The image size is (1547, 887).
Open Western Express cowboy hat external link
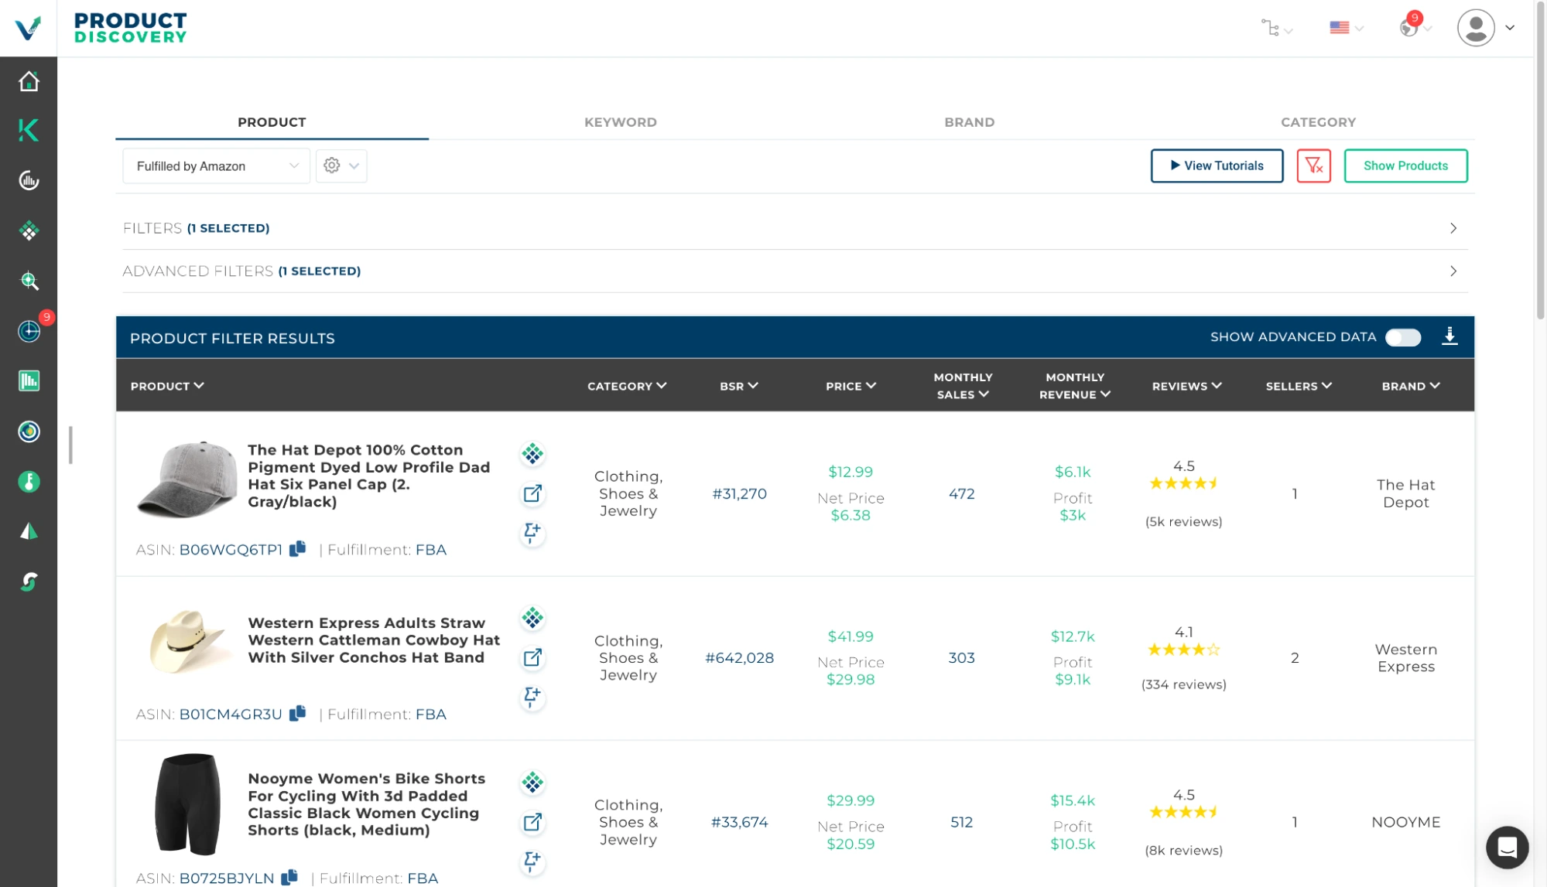pos(532,657)
